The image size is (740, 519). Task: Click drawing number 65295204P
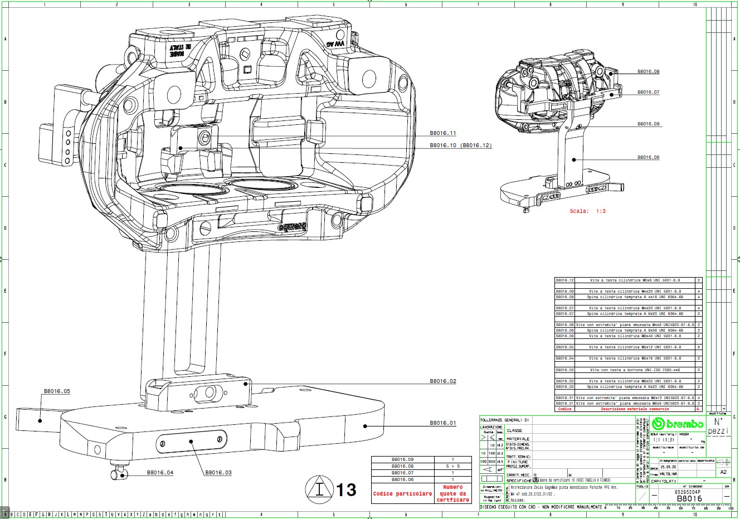tap(687, 492)
